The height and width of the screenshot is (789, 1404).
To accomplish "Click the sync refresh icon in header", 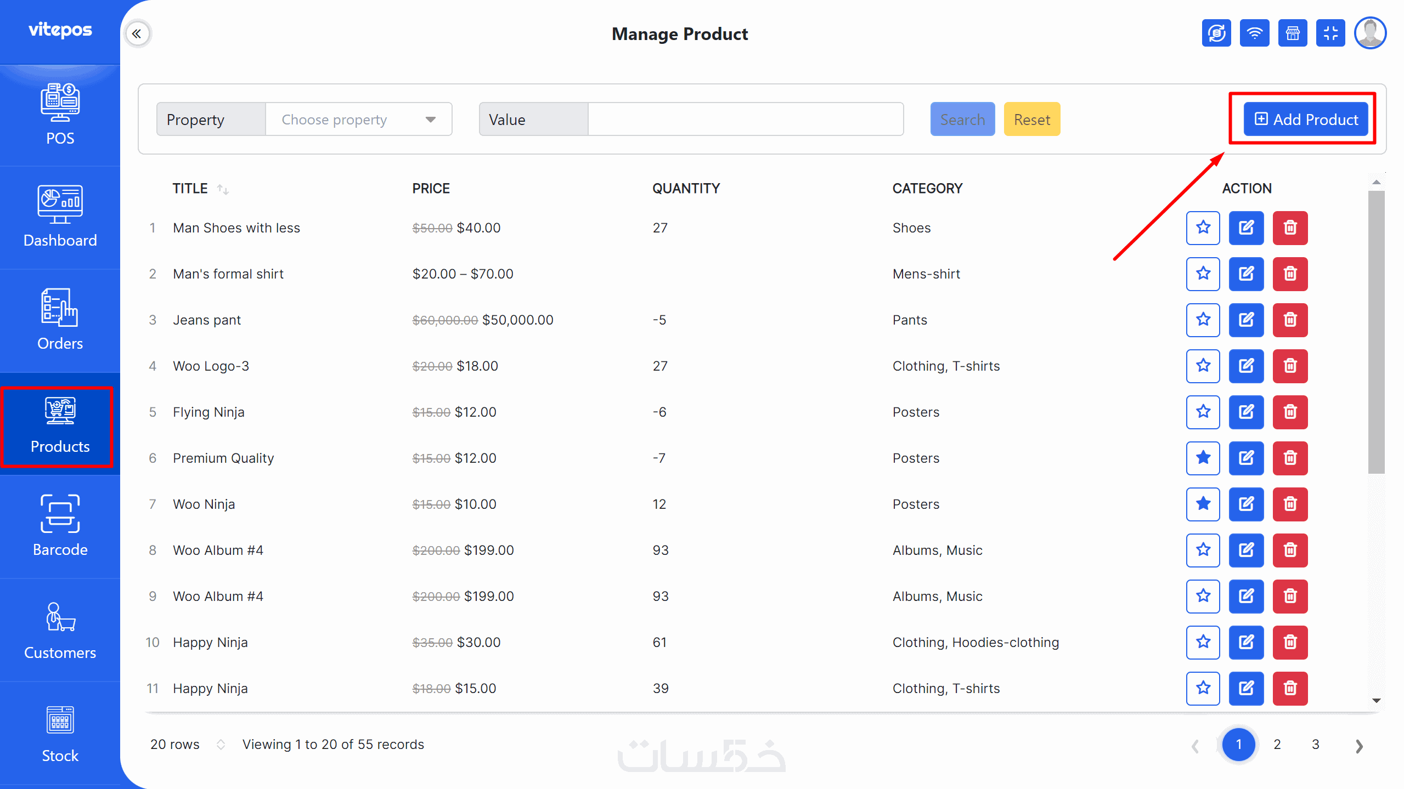I will pos(1216,33).
